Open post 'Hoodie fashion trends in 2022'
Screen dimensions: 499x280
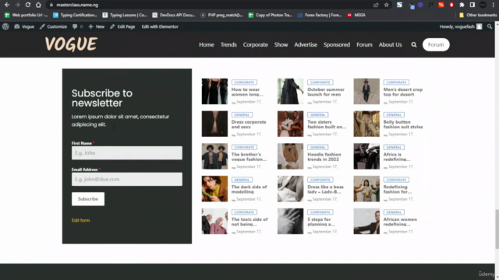(324, 157)
